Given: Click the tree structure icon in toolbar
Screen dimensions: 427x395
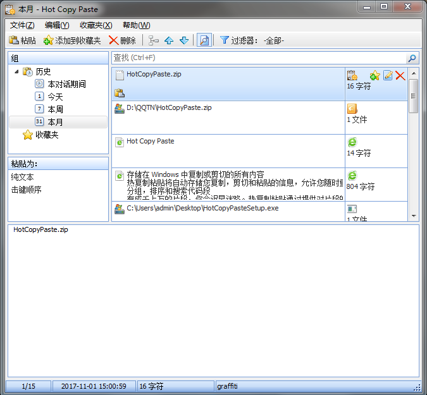Looking at the screenshot, I should [x=153, y=40].
